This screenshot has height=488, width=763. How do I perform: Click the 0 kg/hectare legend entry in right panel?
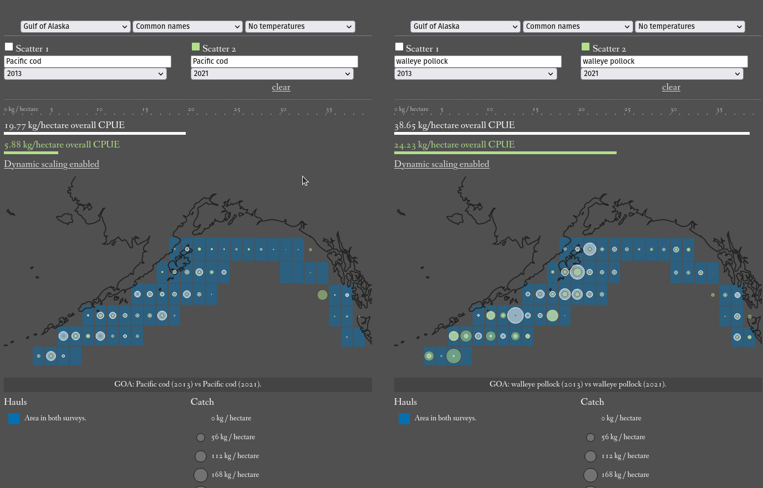[621, 418]
